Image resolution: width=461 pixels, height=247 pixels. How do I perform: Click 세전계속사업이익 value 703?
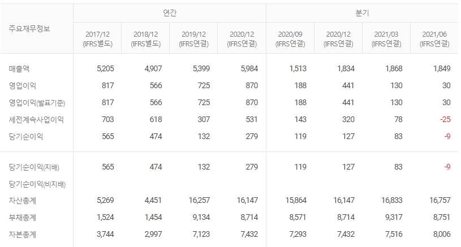click(108, 120)
